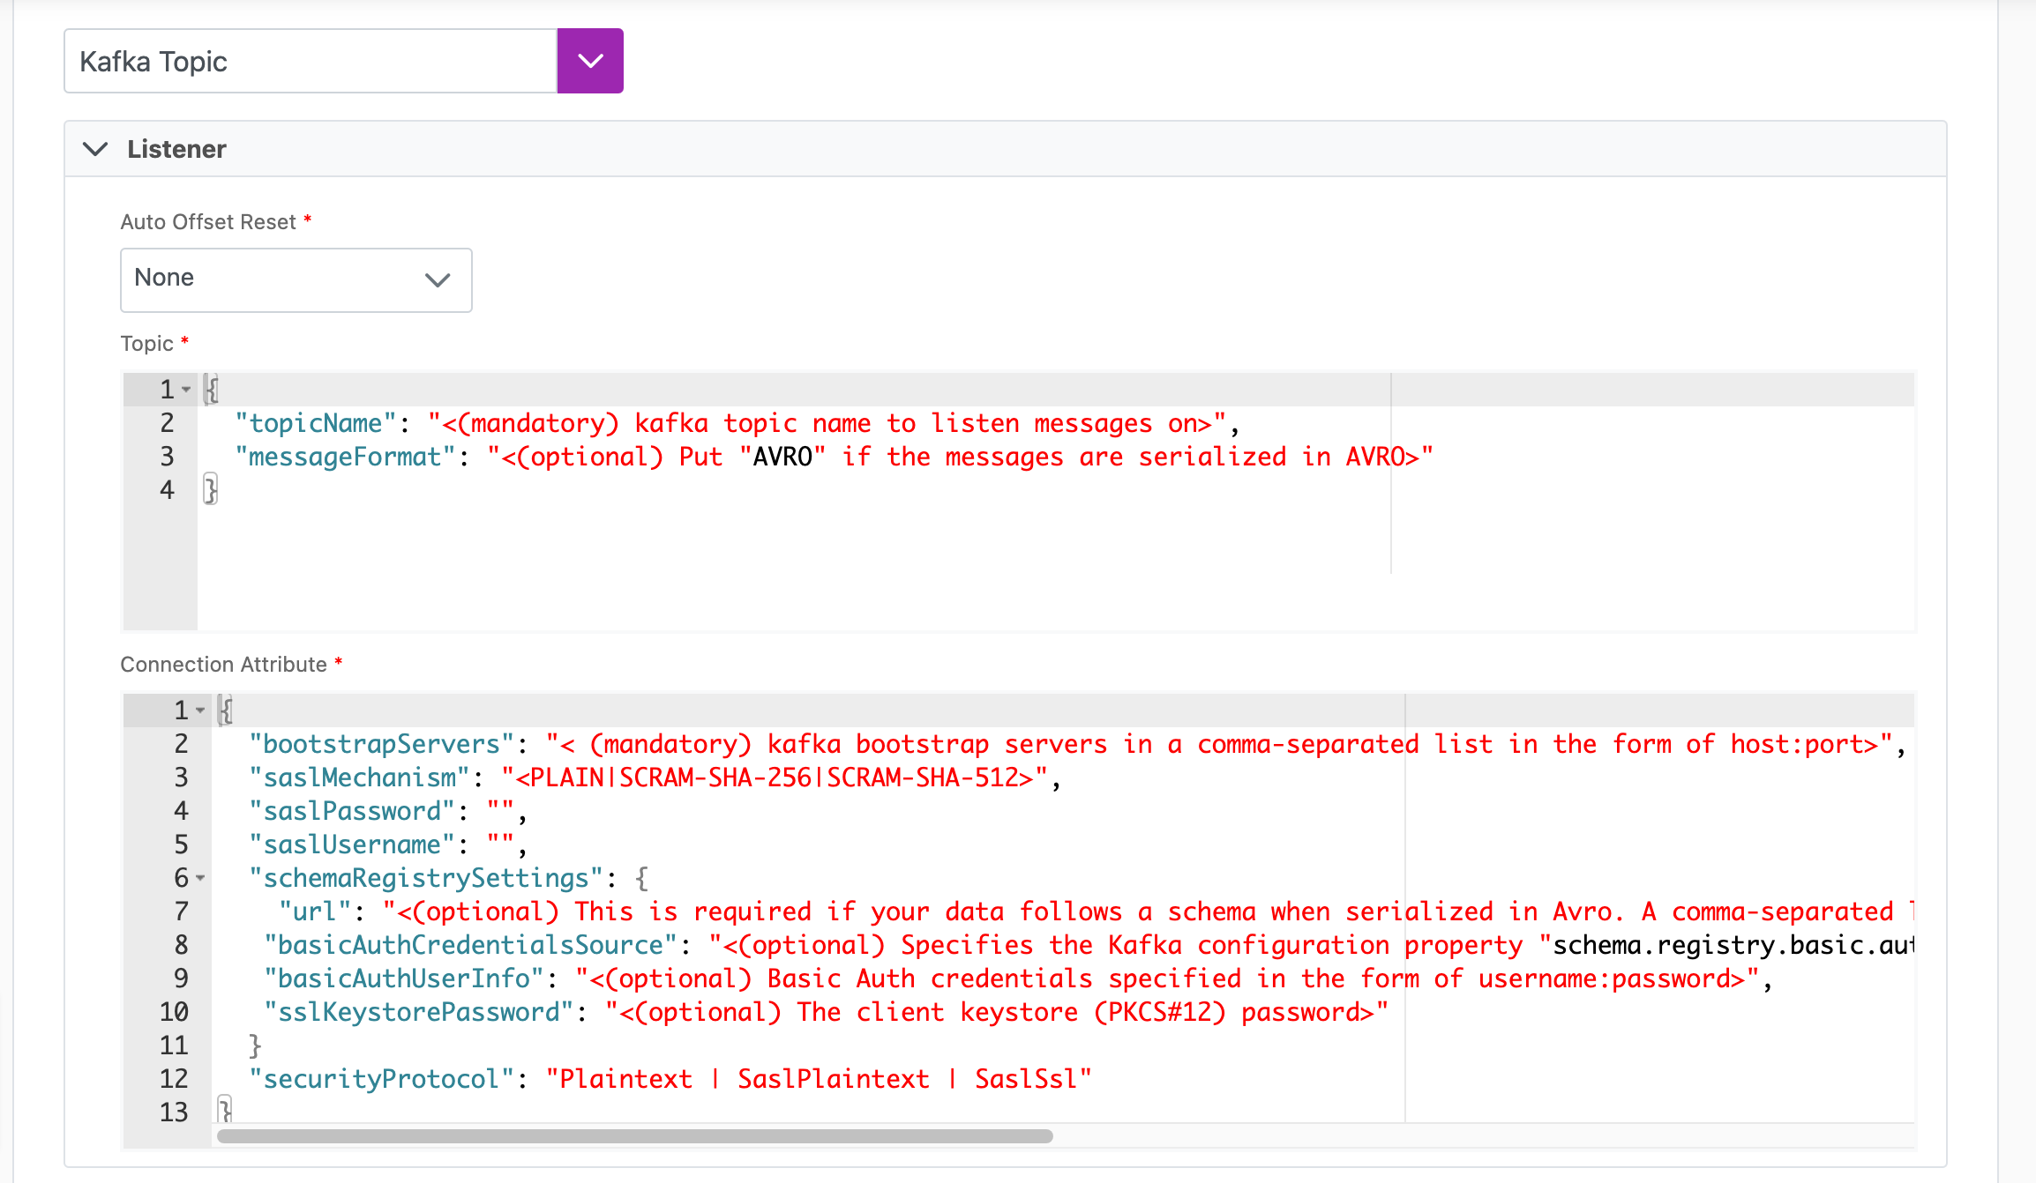Click the "saslUsername" key
The width and height of the screenshot is (2036, 1183).
coord(353,844)
